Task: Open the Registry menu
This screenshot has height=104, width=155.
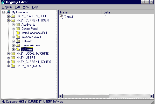Action: click(7, 7)
